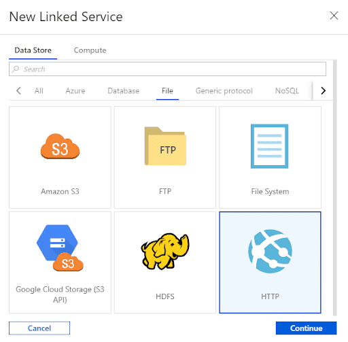This screenshot has width=348, height=342.
Task: Filter by the Database category
Action: (123, 91)
